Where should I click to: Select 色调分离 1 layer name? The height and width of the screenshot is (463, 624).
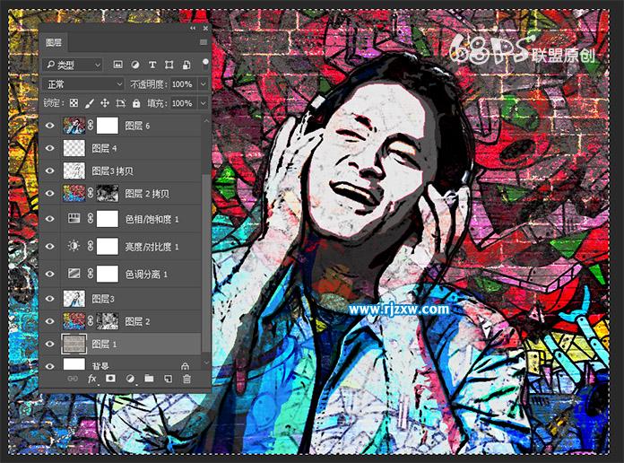click(146, 275)
